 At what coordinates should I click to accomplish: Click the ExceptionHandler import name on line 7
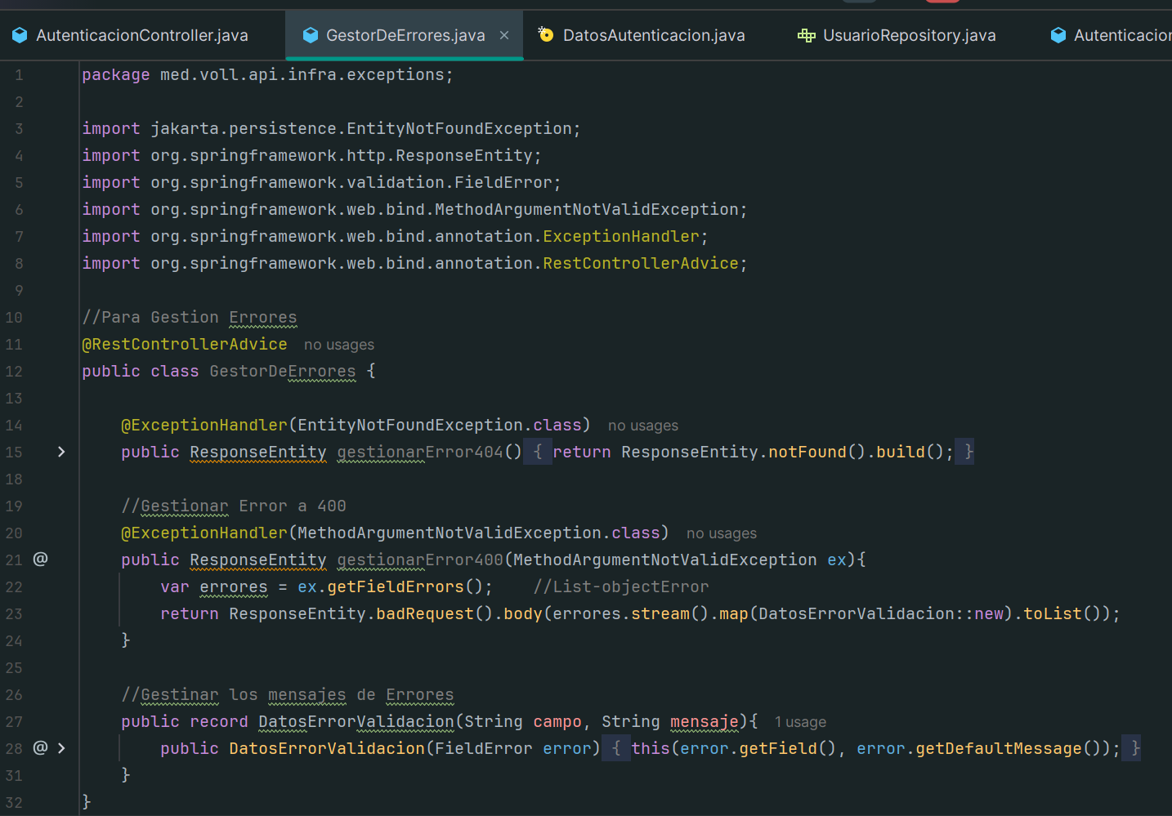(621, 237)
